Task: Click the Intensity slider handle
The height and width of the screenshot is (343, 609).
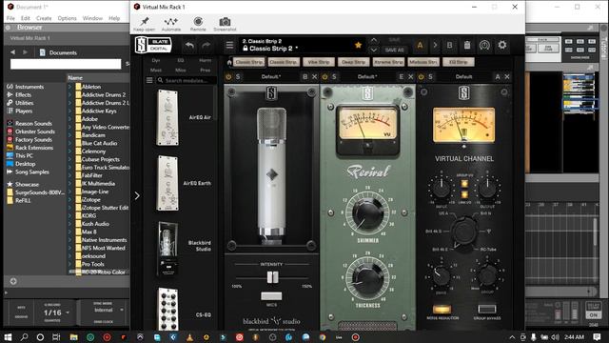Action: point(272,277)
